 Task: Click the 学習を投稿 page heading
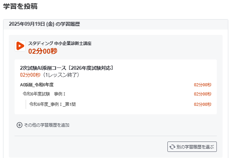tap(20, 7)
